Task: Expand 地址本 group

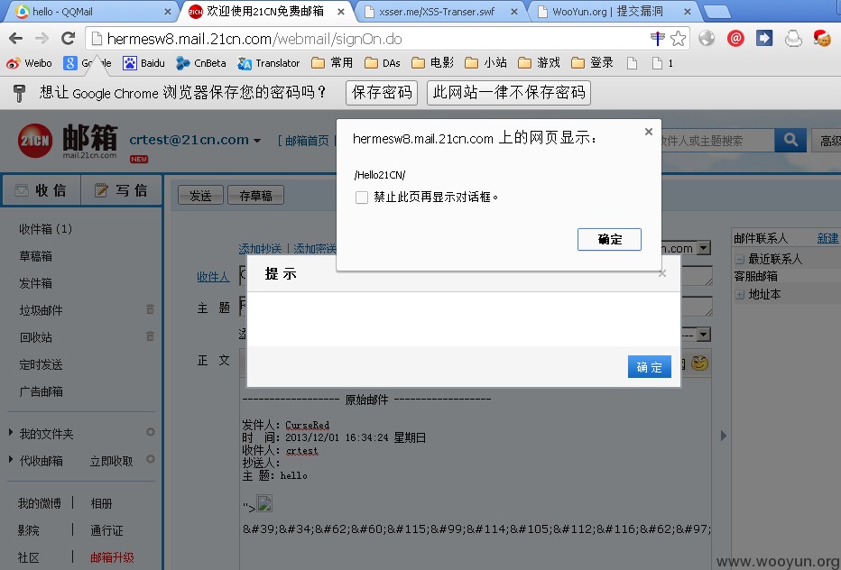Action: (740, 294)
